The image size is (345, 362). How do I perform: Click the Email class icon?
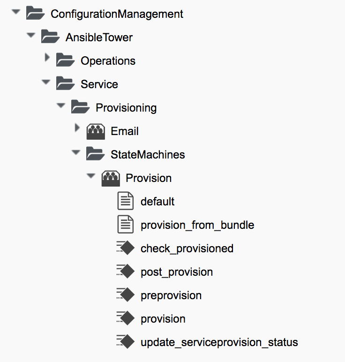[x=96, y=131]
